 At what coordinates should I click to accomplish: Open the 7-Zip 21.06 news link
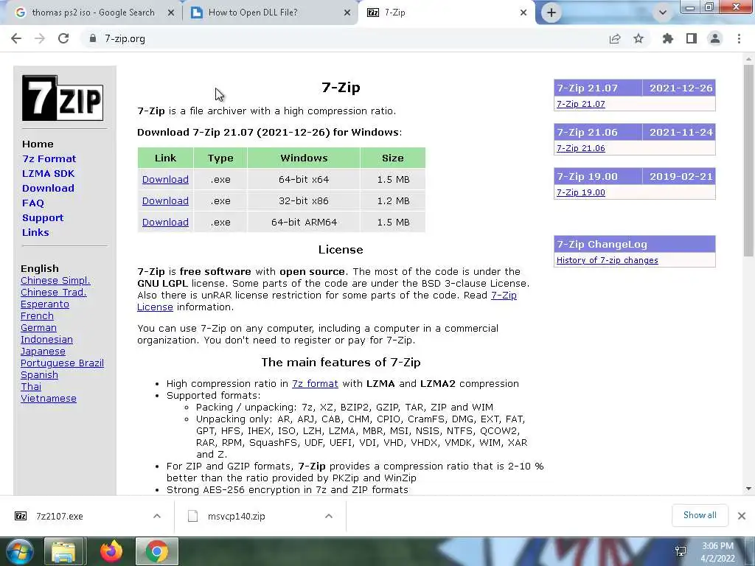tap(581, 148)
